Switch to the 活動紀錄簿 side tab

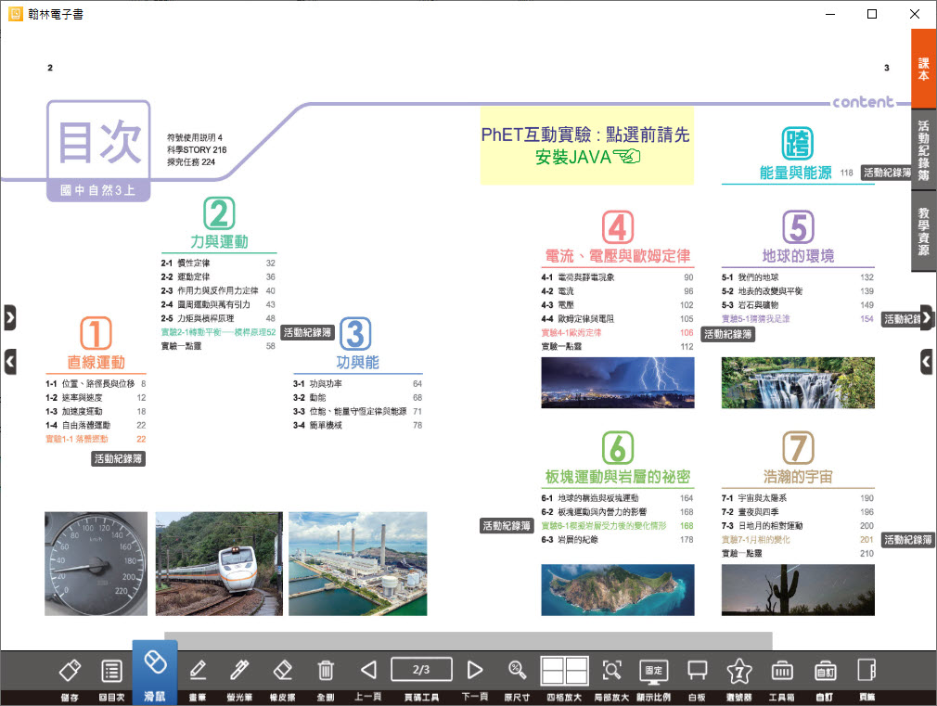(923, 149)
